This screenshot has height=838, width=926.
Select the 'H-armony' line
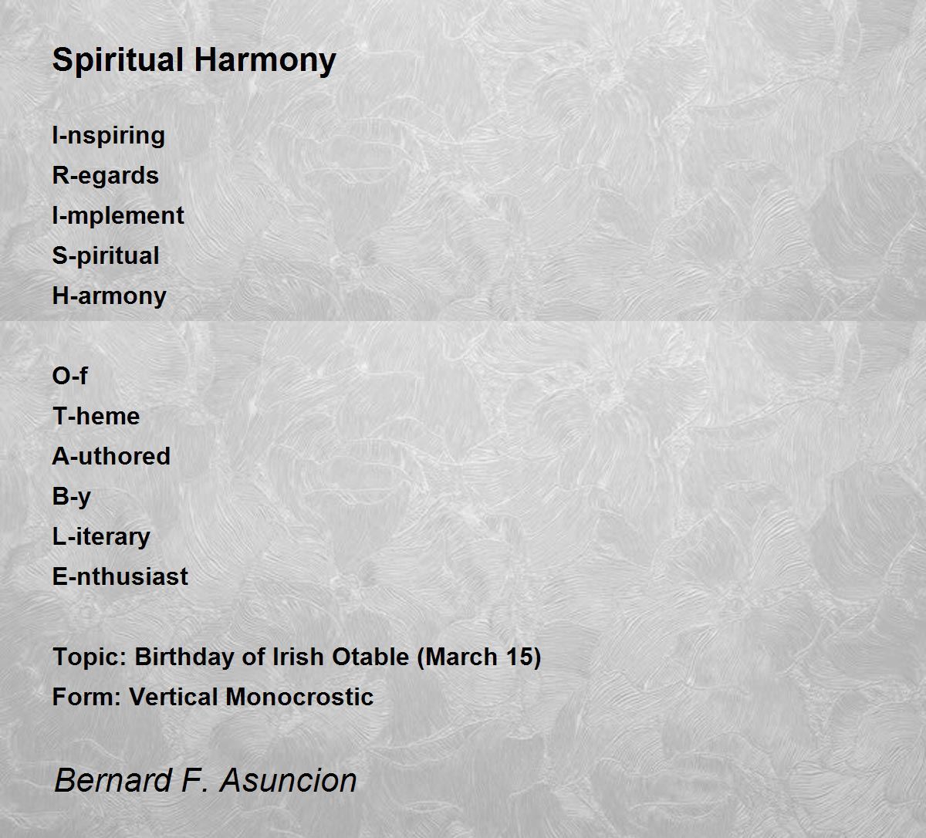109,296
